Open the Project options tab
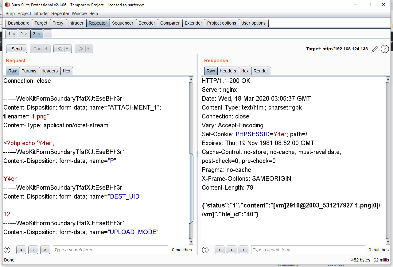Image resolution: width=393 pixels, height=267 pixels. (x=222, y=23)
